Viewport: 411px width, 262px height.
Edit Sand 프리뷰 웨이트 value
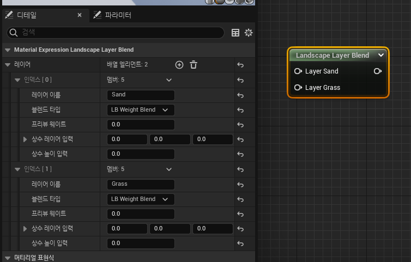click(141, 125)
